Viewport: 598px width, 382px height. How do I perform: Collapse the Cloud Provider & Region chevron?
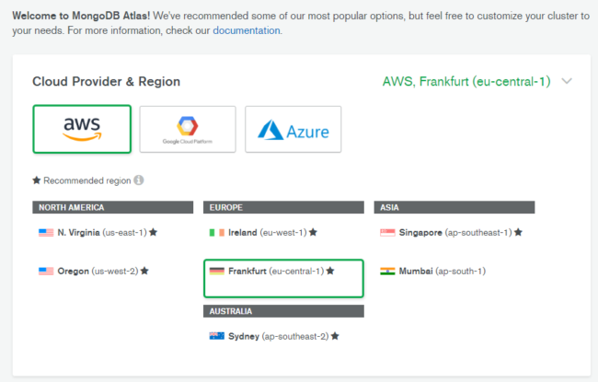coord(567,81)
